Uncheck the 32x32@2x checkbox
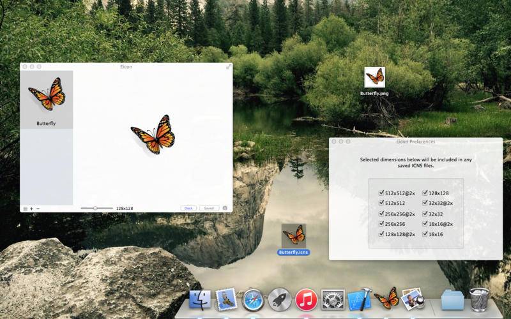511x319 pixels. [x=425, y=202]
